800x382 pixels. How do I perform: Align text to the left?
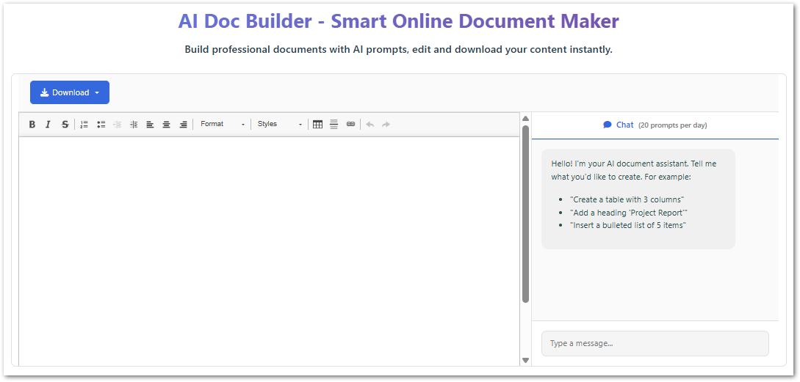150,124
